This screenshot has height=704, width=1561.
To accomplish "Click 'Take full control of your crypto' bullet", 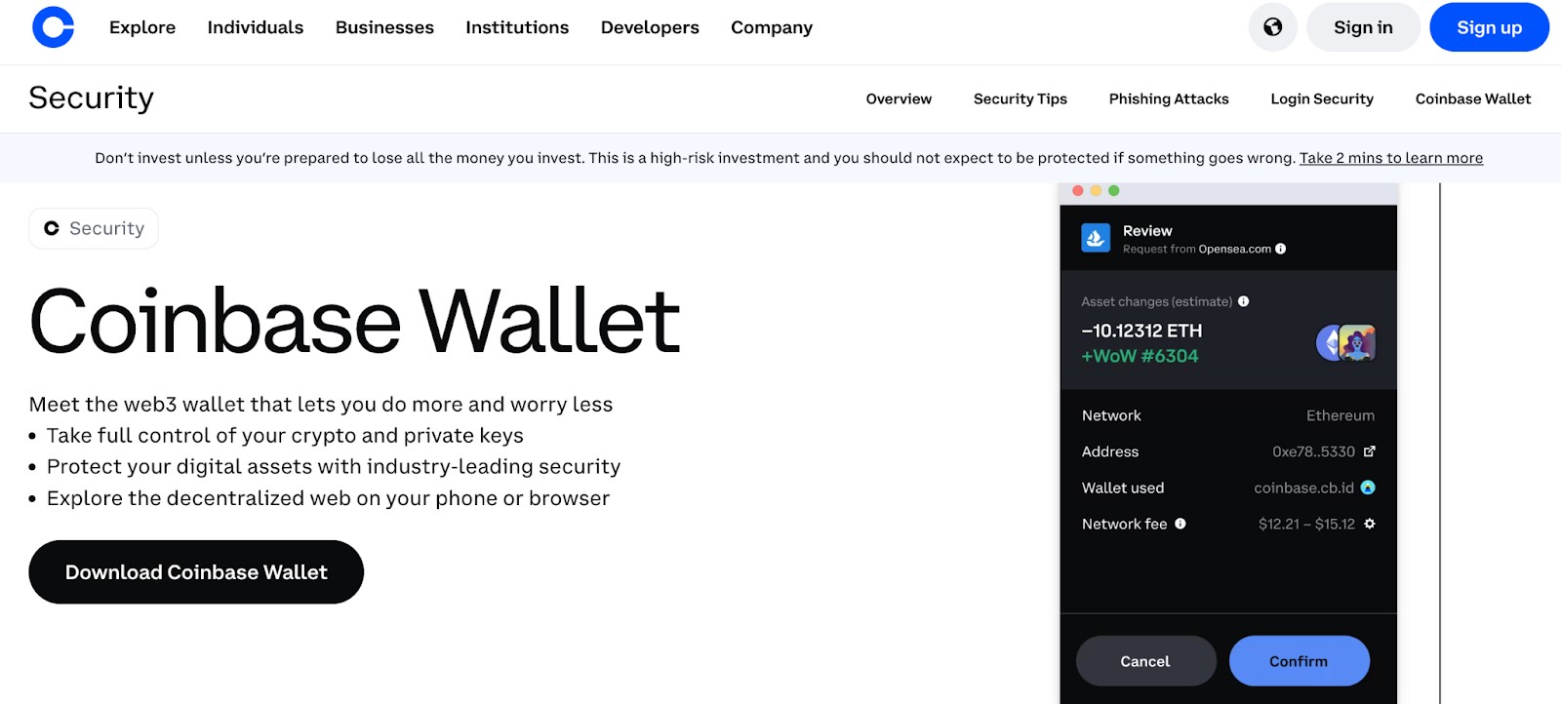I will 285,436.
